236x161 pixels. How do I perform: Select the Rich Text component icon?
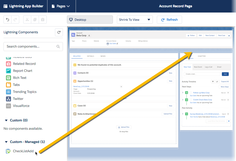[8, 78]
